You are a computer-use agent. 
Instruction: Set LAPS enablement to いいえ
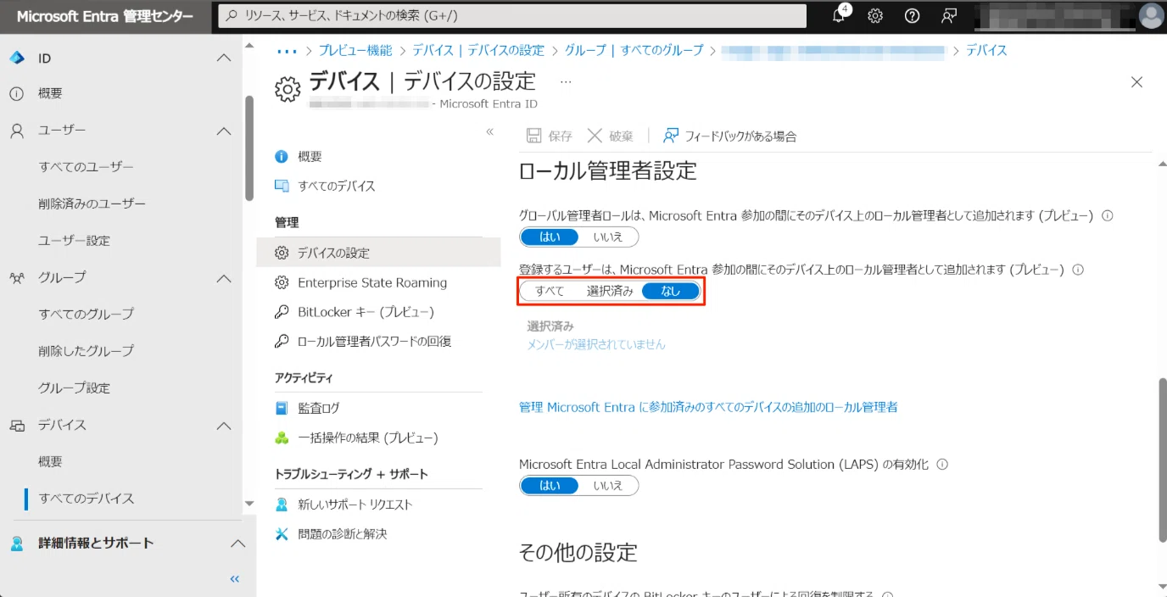(608, 486)
